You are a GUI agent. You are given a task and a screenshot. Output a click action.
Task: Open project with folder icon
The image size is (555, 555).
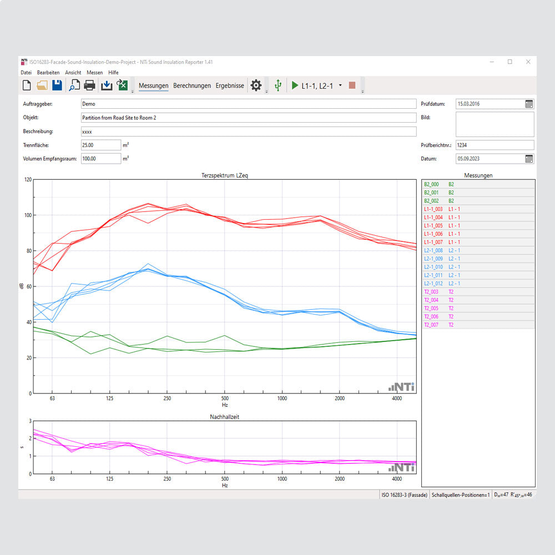coord(42,85)
